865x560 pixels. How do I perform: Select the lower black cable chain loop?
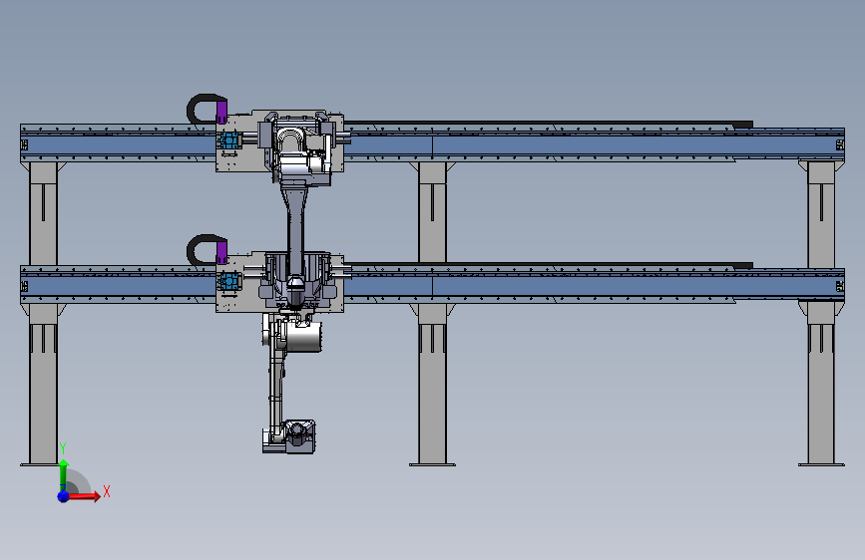click(202, 249)
